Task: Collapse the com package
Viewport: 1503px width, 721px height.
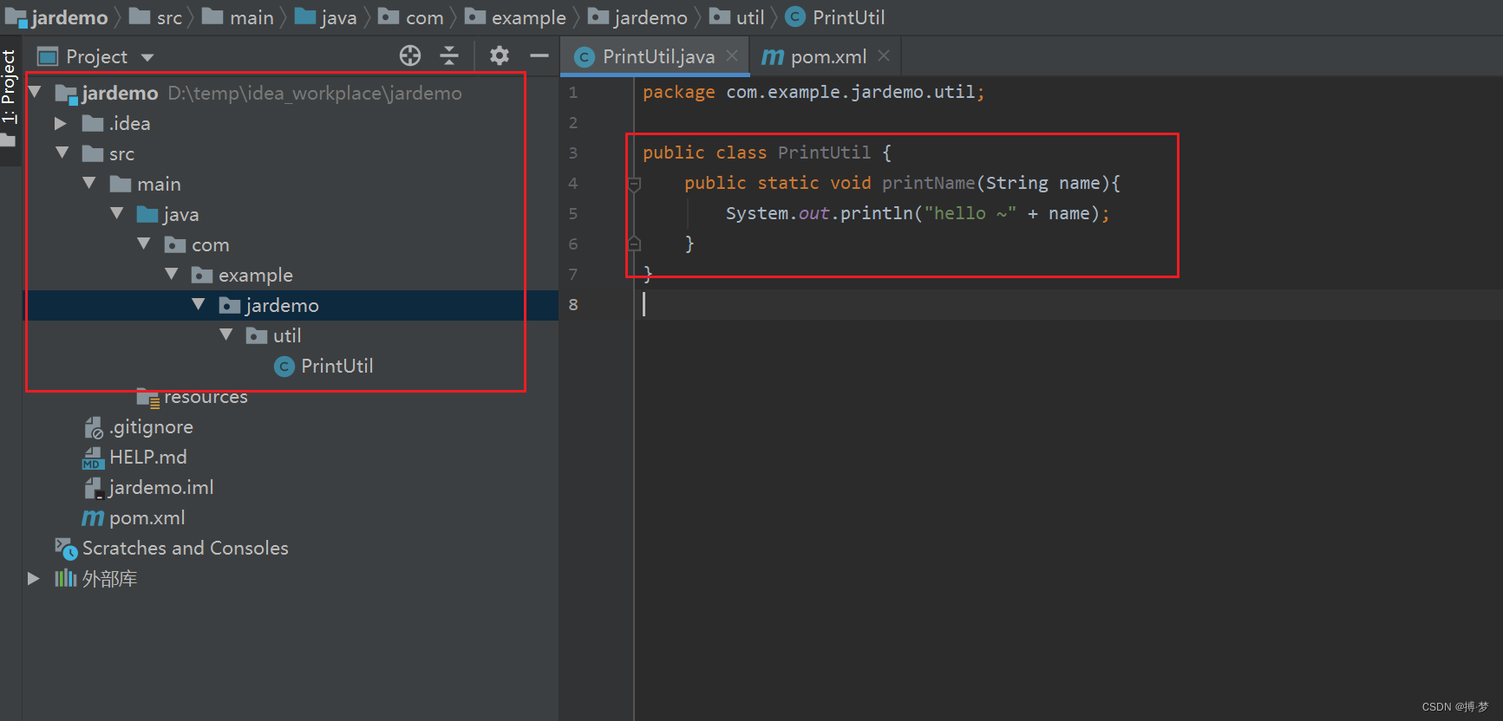Action: (x=144, y=244)
